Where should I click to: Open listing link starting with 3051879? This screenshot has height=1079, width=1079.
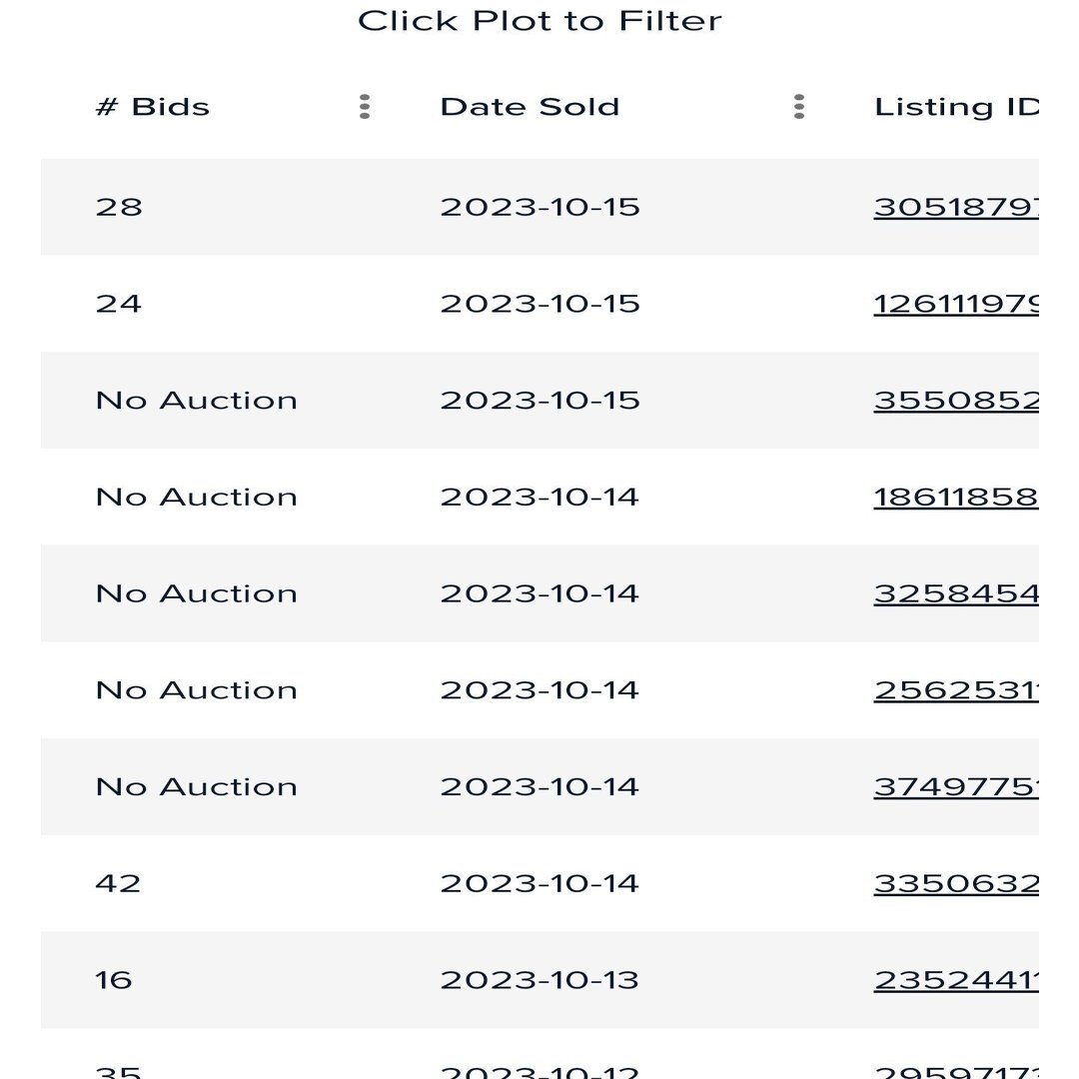pyautogui.click(x=956, y=207)
